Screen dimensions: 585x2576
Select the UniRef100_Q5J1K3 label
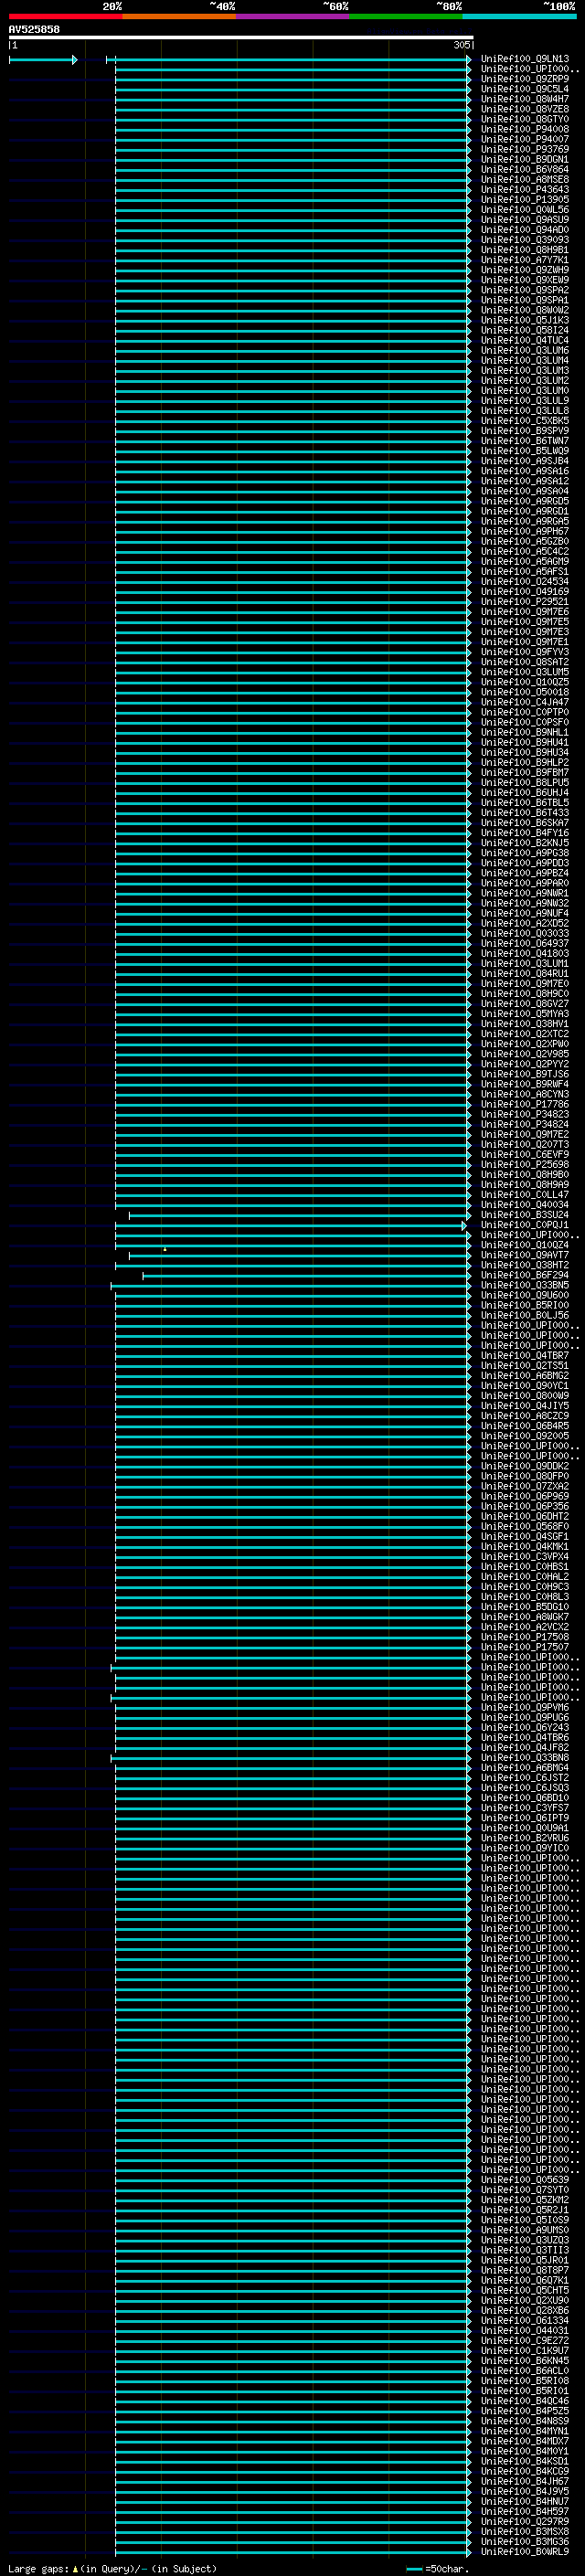[525, 320]
